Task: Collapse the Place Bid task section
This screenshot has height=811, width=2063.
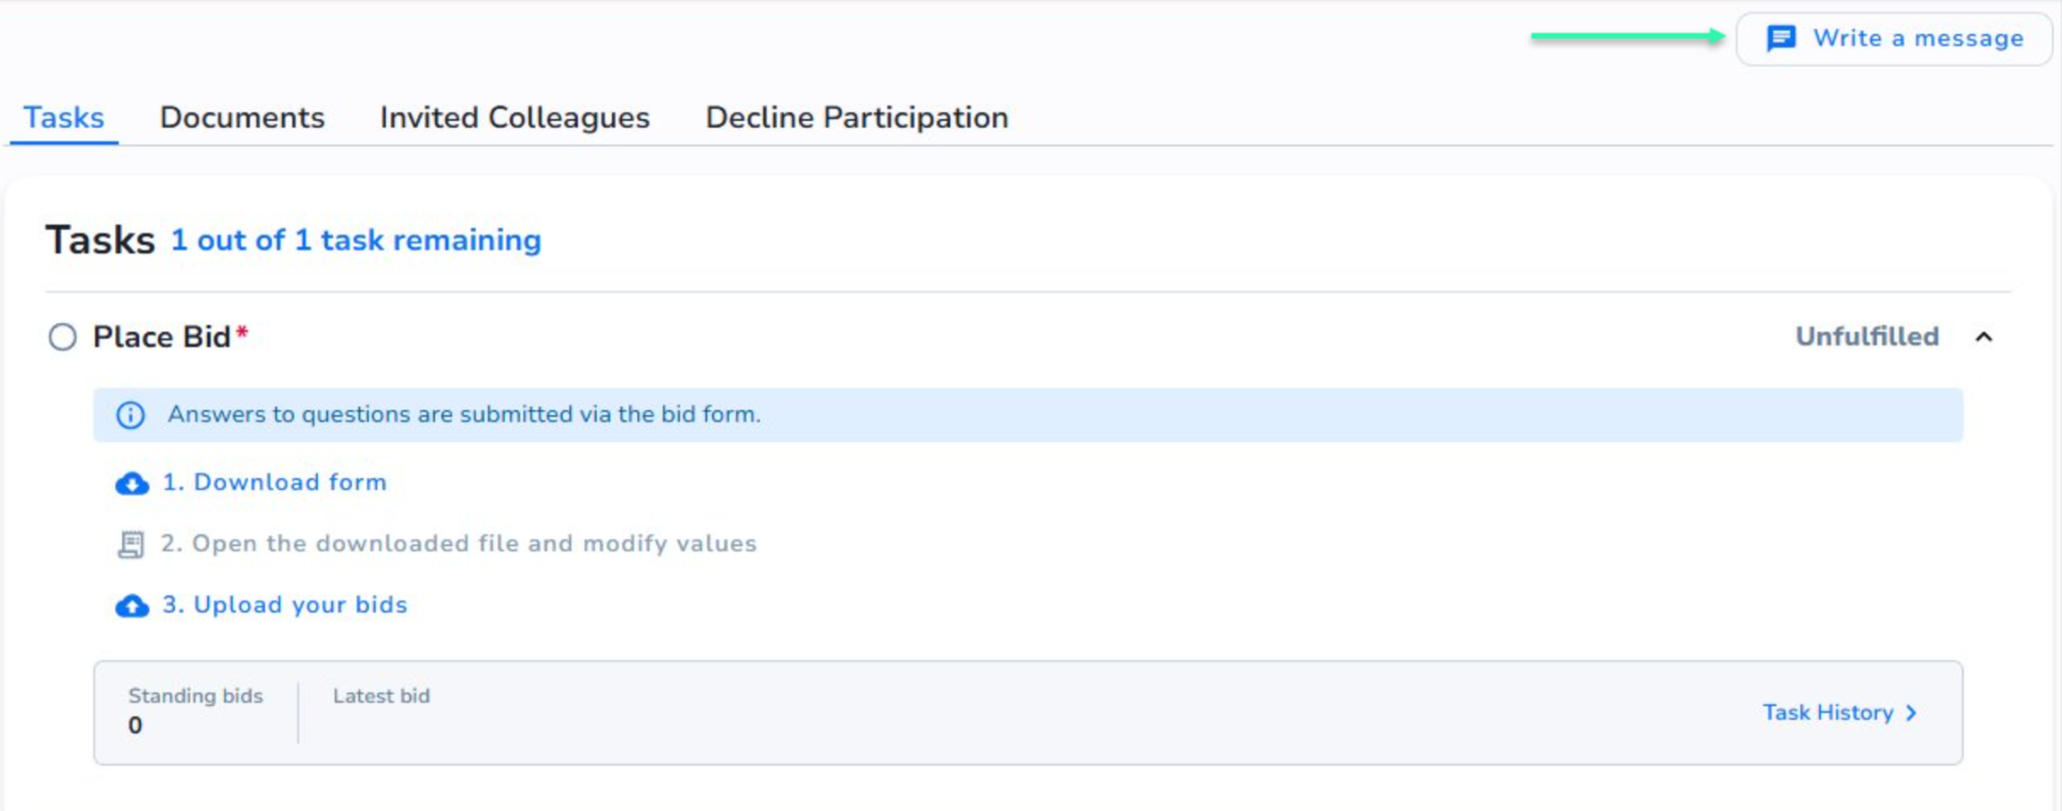Action: 1985,336
